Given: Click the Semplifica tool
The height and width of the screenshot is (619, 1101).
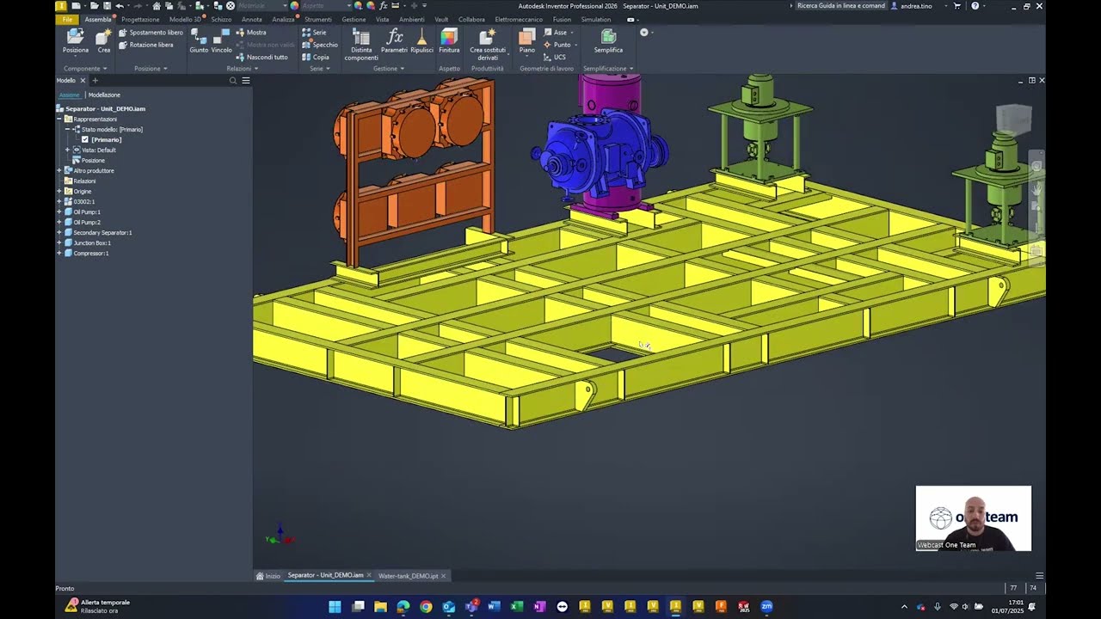Looking at the screenshot, I should point(608,40).
